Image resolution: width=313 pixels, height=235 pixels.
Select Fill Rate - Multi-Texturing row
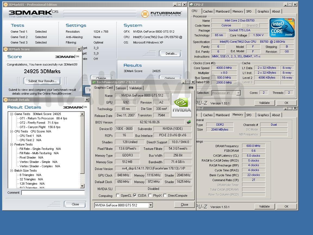39,153
